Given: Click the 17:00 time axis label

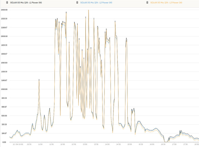Looking at the screenshot, I should pos(174,144).
